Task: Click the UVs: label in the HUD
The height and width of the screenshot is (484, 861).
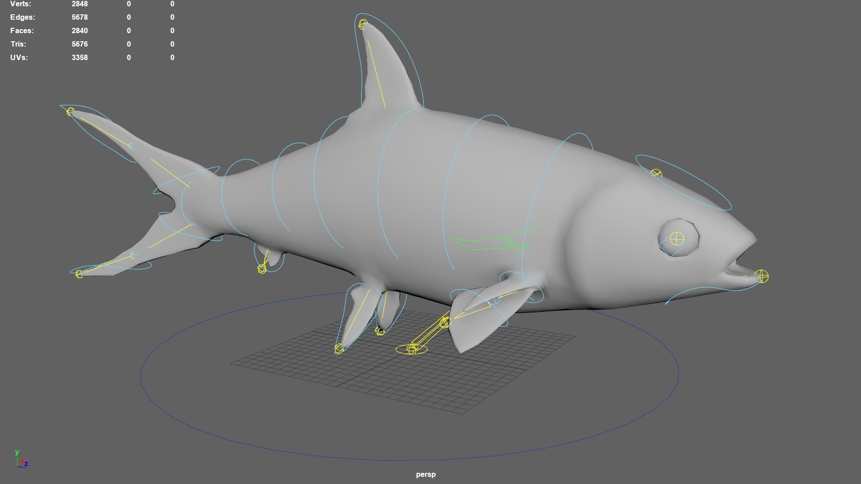Action: point(19,57)
